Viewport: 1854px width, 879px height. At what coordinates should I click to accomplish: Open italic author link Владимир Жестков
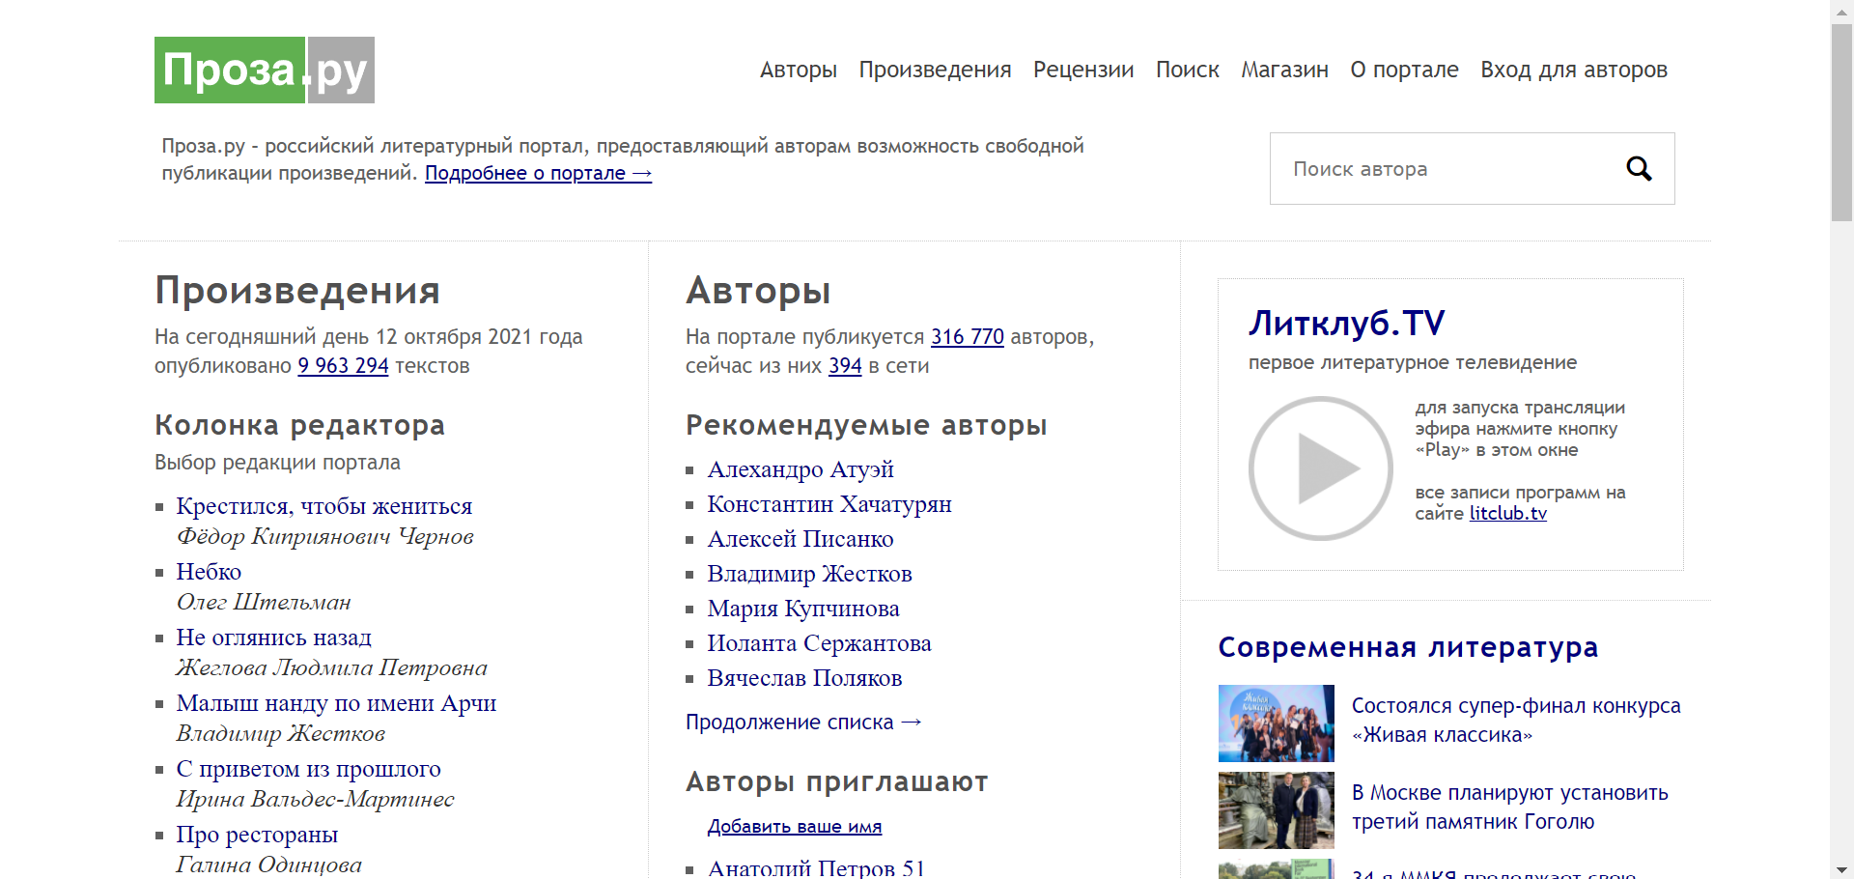pos(280,733)
